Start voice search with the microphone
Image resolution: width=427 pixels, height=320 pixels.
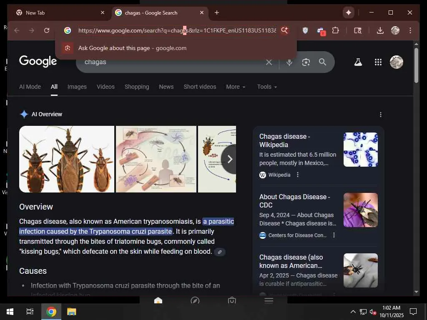(289, 62)
